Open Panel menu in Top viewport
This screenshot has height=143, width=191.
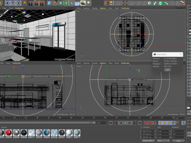[117, 8]
